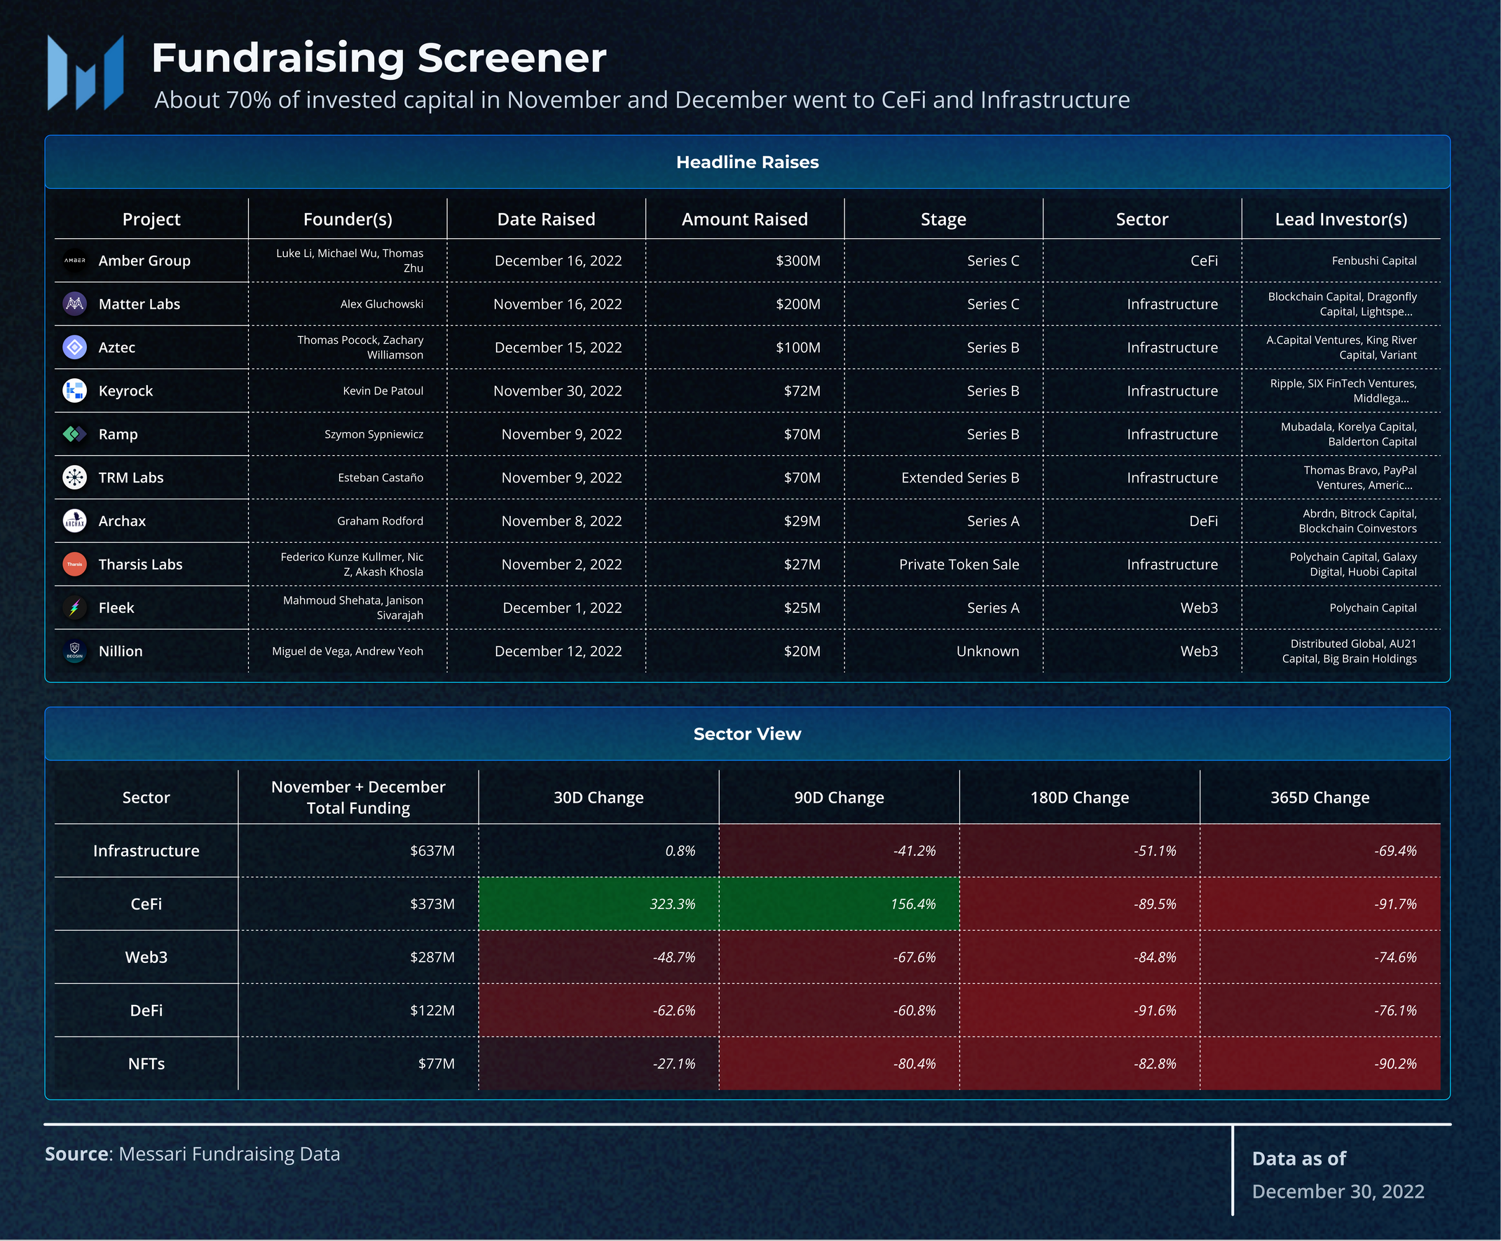Click the Lead Investor(s) column header
This screenshot has width=1501, height=1241.
1341,219
